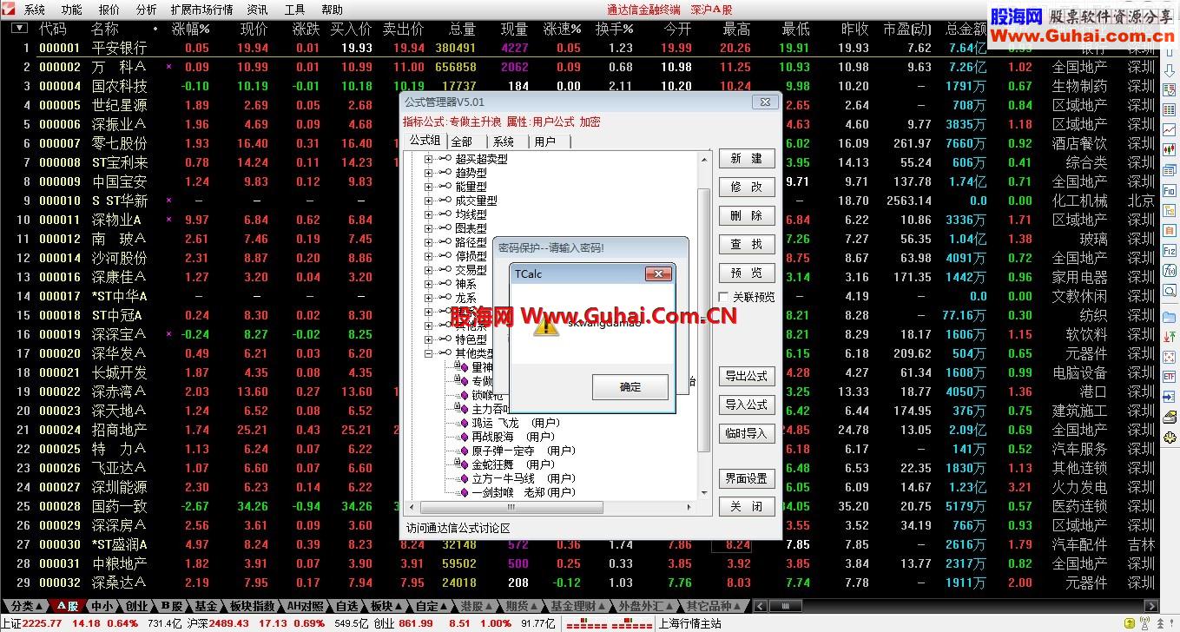This screenshot has width=1180, height=632.
Task: Switch to the 全部 tab in formula manager
Action: (x=462, y=142)
